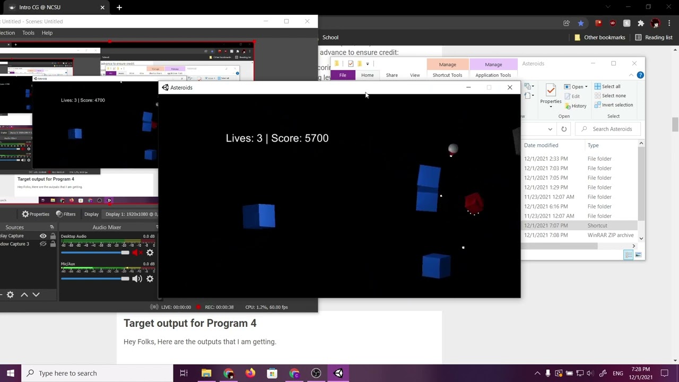Open the Other bookmarks folder

coord(599,38)
